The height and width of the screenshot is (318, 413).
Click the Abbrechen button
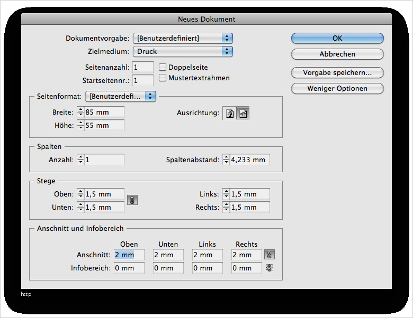pos(337,54)
